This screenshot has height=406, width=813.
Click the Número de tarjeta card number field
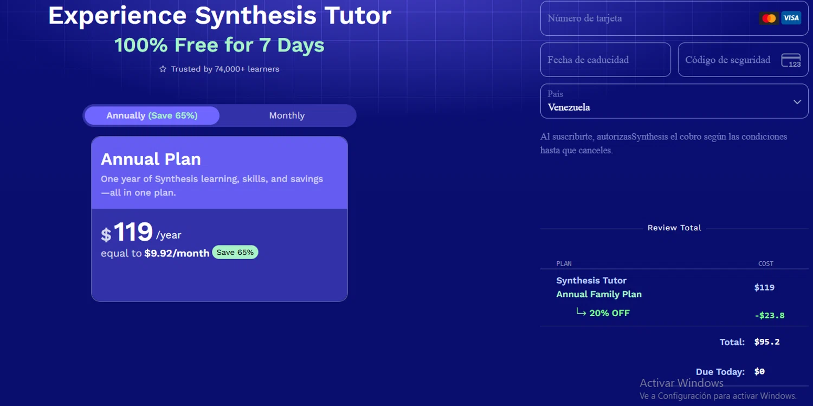click(x=674, y=18)
